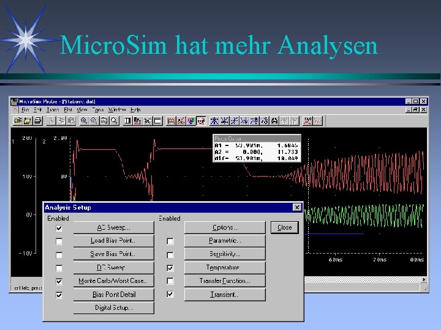Click the add trace toolbar icon
Viewport: 441px width, 330px height.
pos(171,121)
